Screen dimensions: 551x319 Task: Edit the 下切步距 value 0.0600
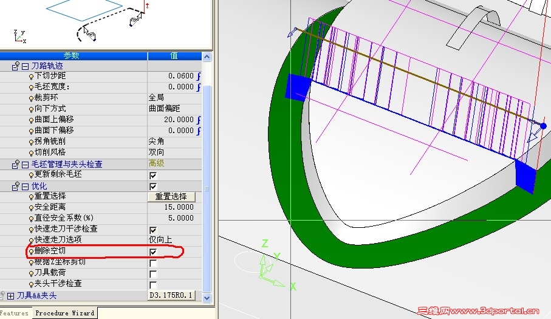[180, 76]
